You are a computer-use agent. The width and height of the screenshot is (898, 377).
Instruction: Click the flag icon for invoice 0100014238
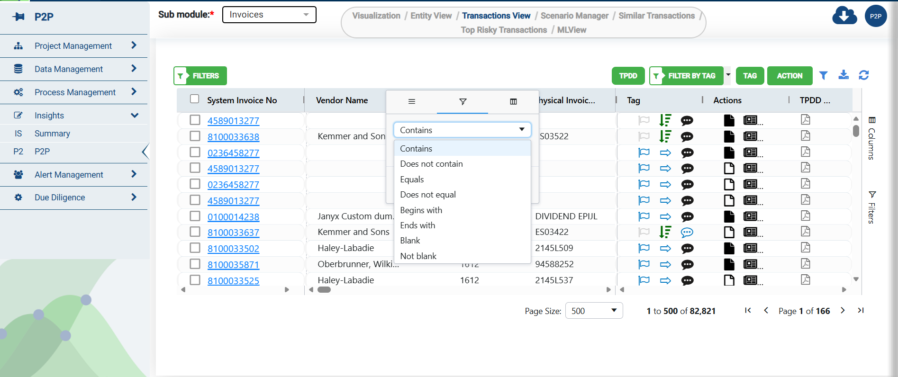pyautogui.click(x=644, y=216)
